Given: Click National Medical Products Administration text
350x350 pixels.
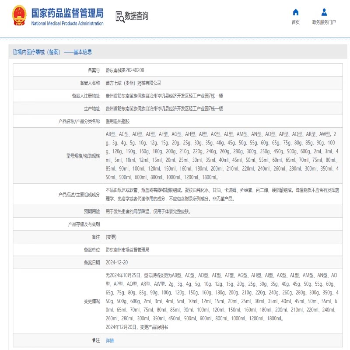Looking at the screenshot, I should (x=67, y=24).
